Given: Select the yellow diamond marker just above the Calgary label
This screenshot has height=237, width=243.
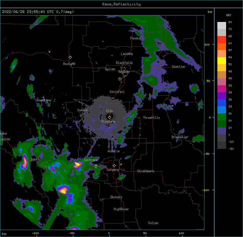Looking at the screenshot, I should [x=114, y=166].
